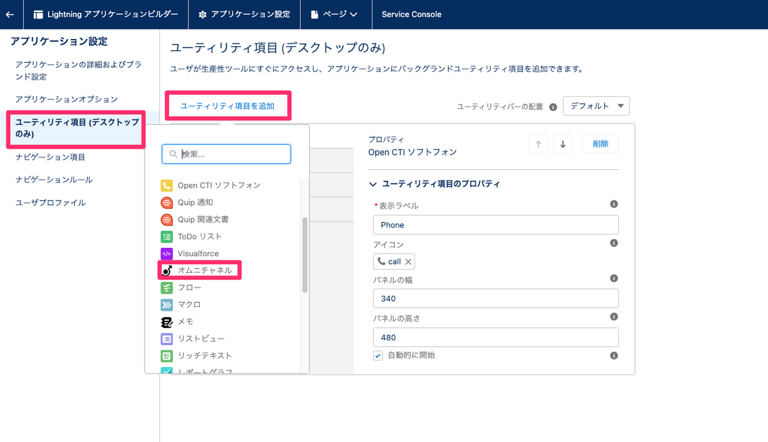The image size is (768, 442).
Task: Click the page document icon beside ページ
Action: coord(314,14)
